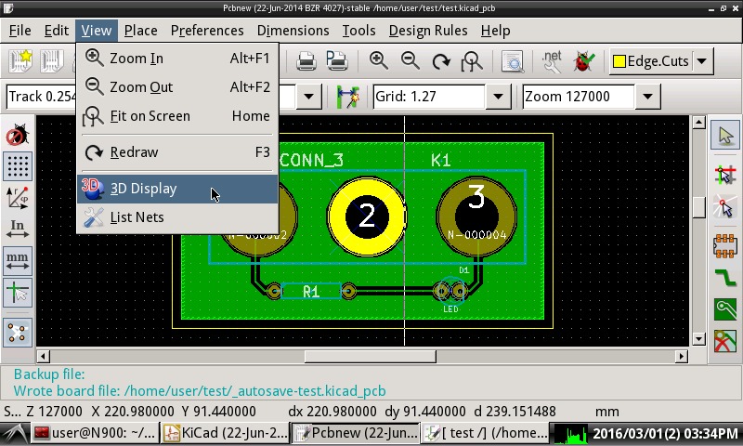Choose Fit on Screen menu entry
Image resolution: width=743 pixels, height=446 pixels.
tap(177, 116)
